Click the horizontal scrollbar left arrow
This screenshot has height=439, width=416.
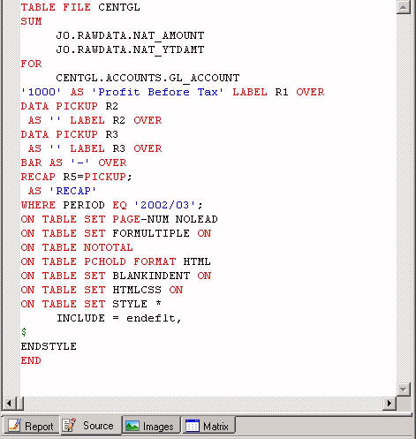click(9, 403)
